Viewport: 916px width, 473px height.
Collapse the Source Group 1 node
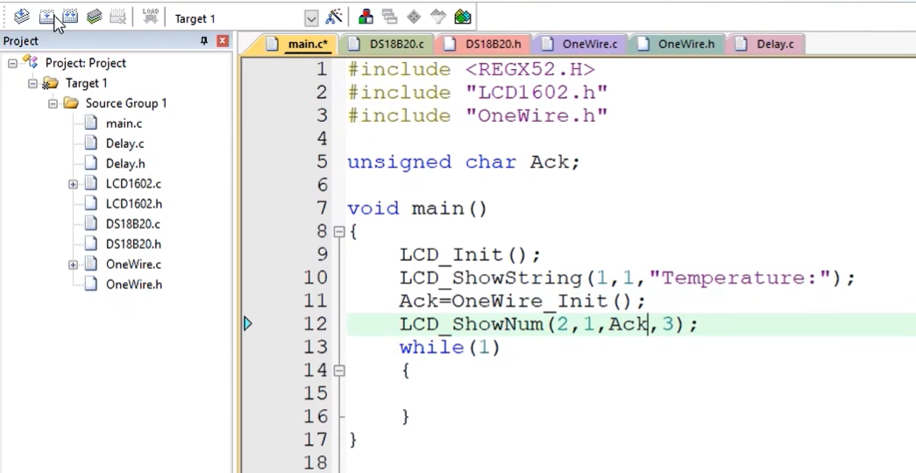click(53, 103)
